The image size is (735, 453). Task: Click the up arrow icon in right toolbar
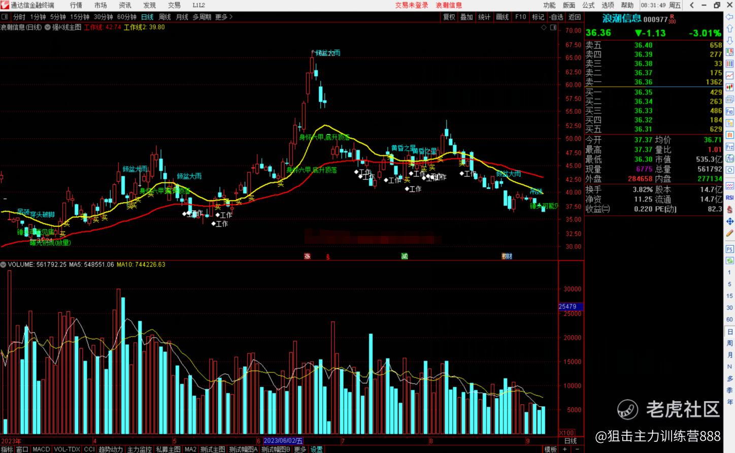point(729,28)
